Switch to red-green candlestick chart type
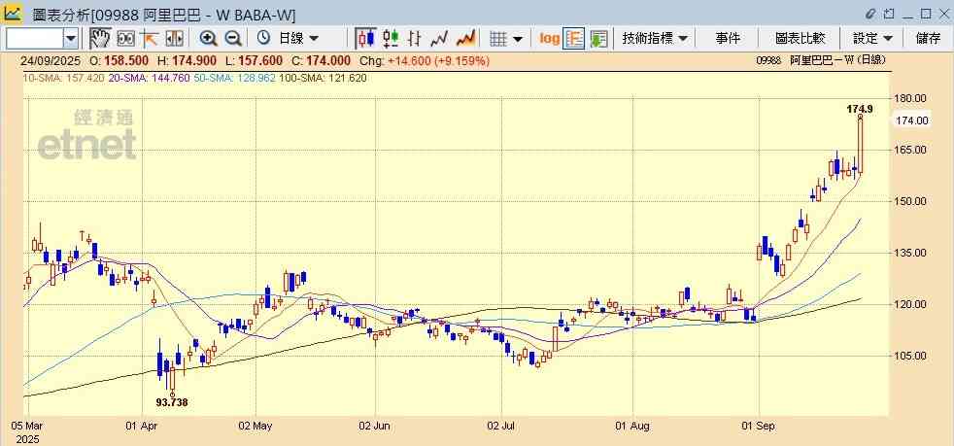The width and height of the screenshot is (954, 446). (391, 38)
